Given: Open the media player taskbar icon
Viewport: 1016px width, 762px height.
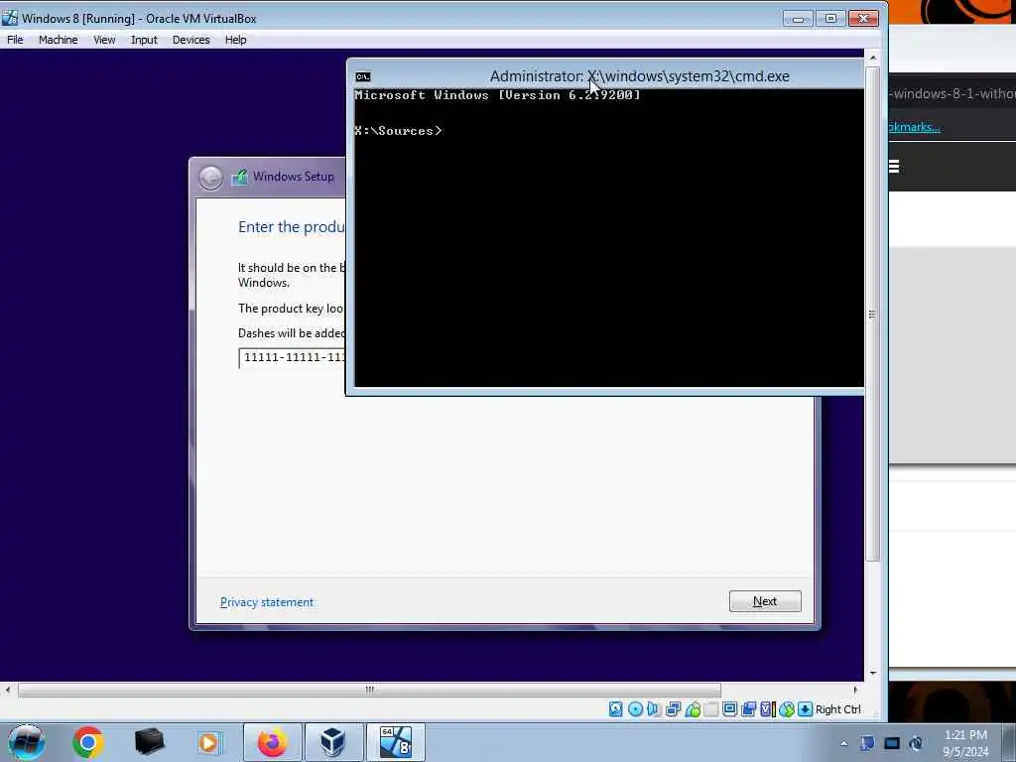Looking at the screenshot, I should tap(209, 742).
